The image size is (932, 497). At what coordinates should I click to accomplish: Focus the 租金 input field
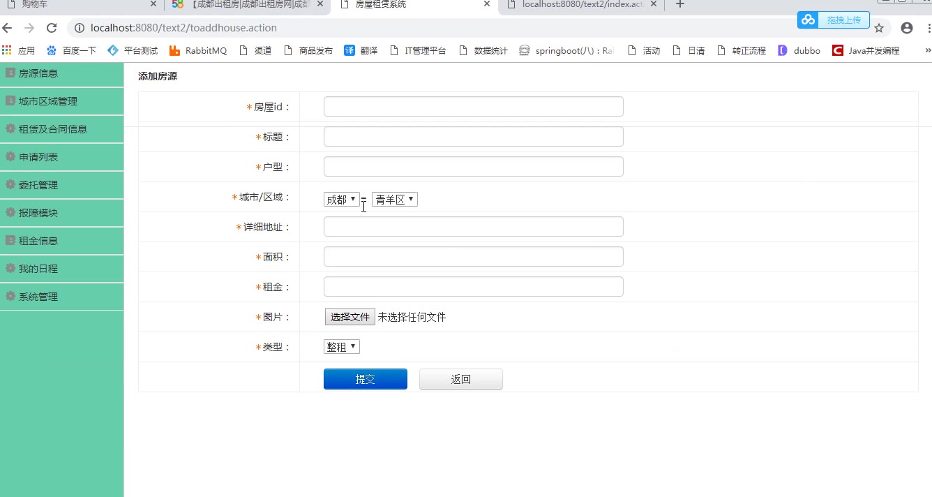474,287
